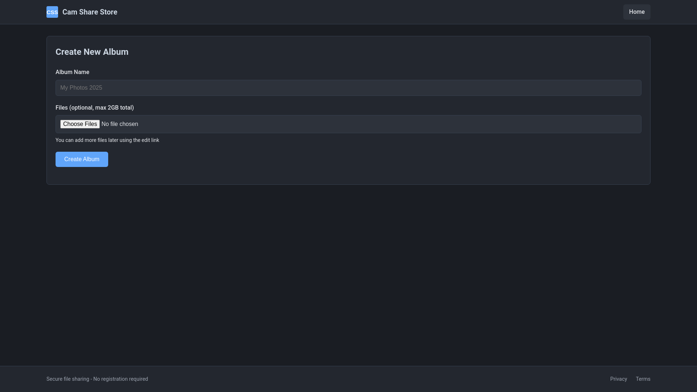Click the Album Name label
697x392 pixels.
click(x=72, y=72)
